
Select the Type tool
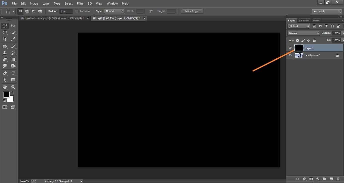[x=13, y=73]
